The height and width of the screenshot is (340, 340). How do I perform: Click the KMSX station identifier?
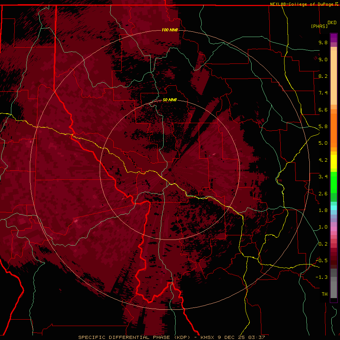(x=207, y=337)
